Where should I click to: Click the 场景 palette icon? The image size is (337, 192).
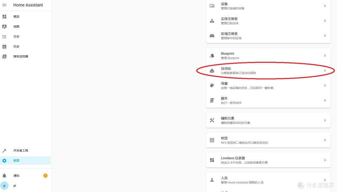coord(212,85)
